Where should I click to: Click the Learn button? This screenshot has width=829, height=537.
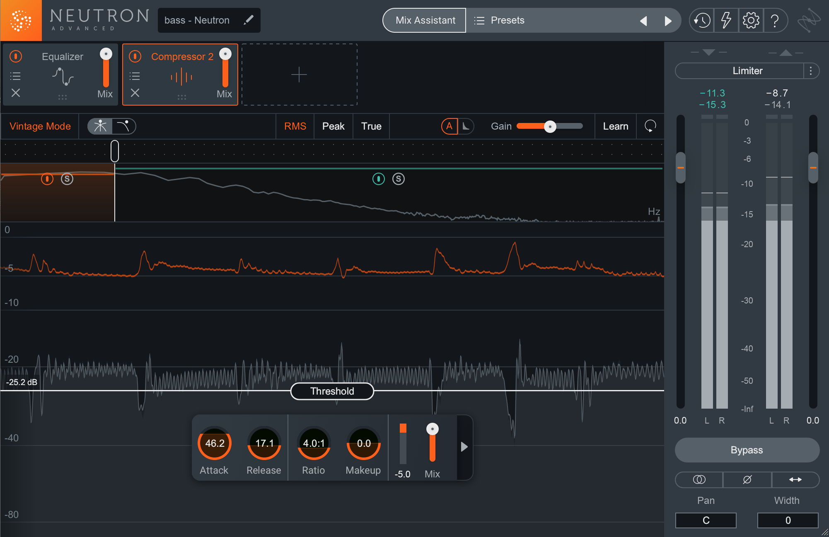click(616, 126)
